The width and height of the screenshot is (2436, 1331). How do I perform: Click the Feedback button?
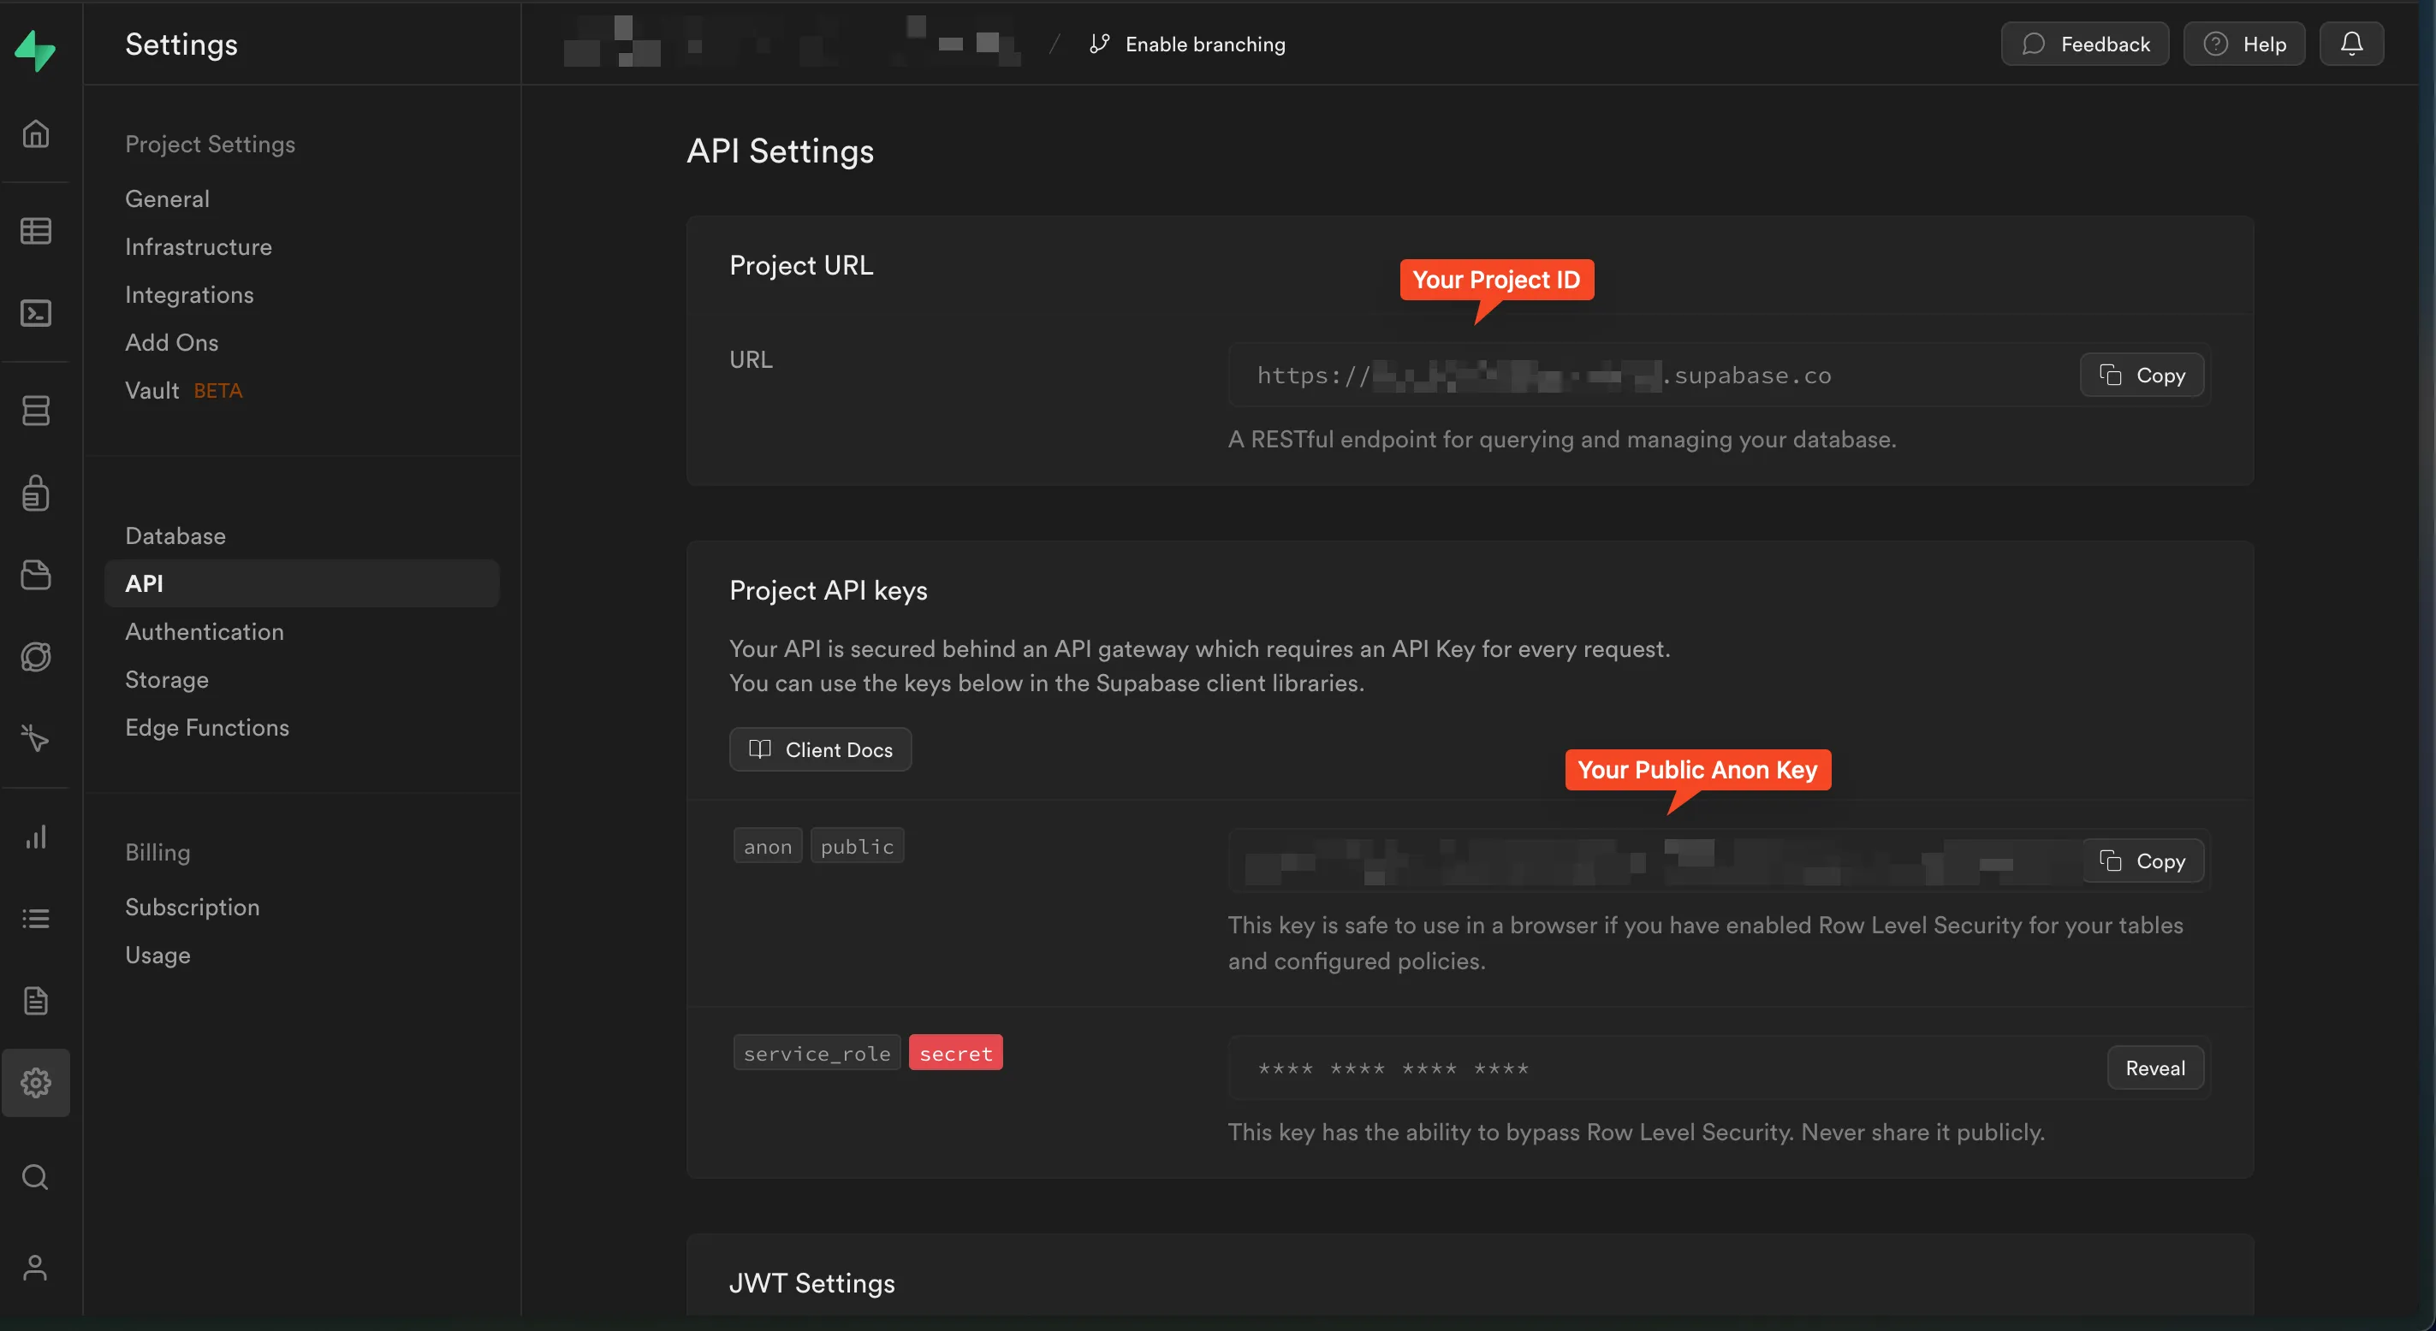point(2084,44)
